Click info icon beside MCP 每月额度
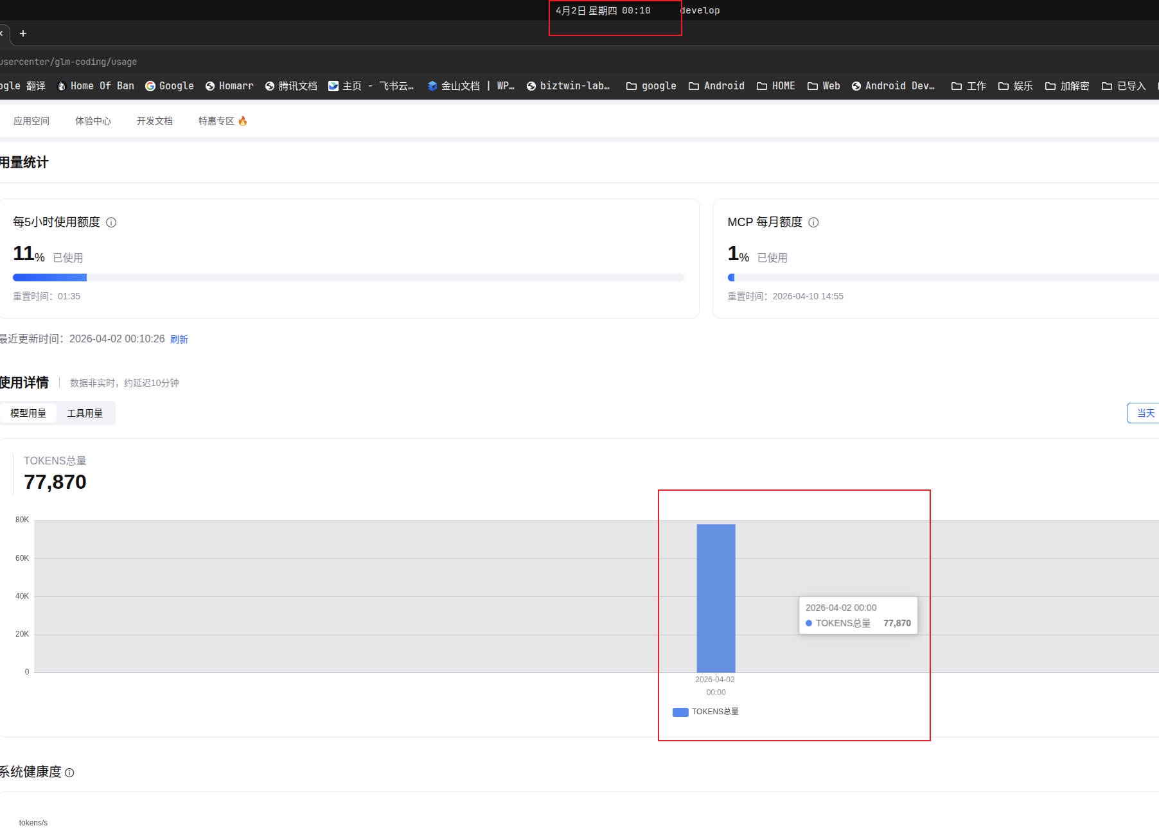1159x828 pixels. pyautogui.click(x=813, y=222)
